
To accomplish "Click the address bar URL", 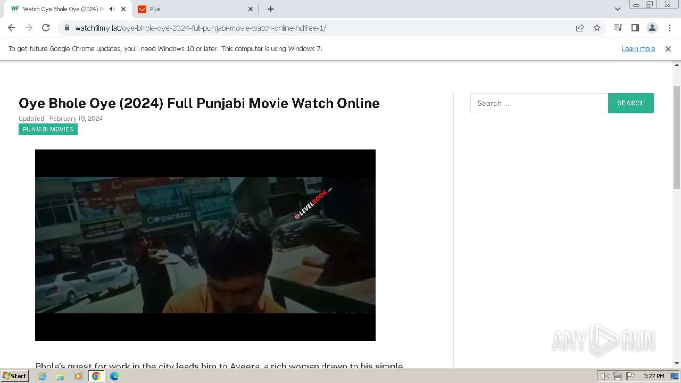I will (x=201, y=28).
